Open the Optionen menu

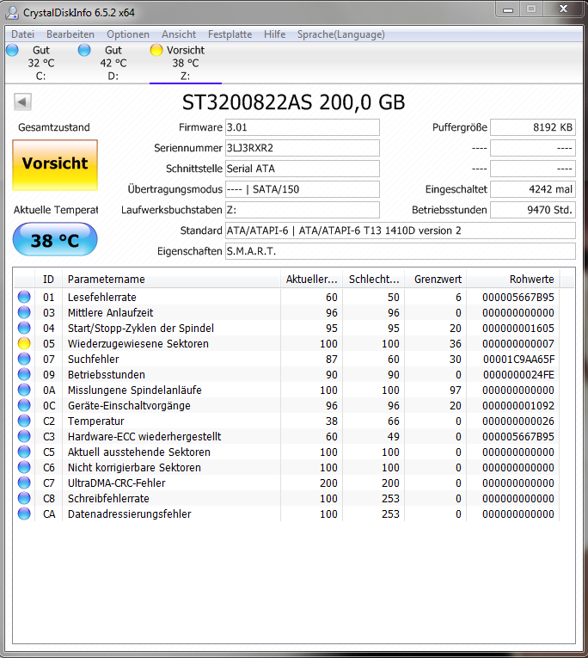128,34
